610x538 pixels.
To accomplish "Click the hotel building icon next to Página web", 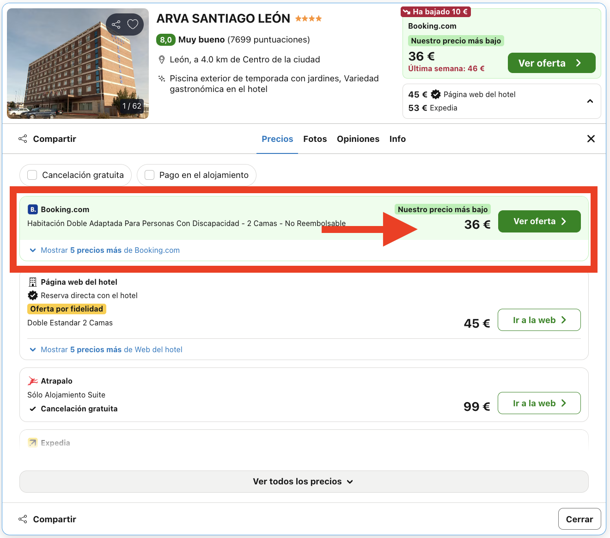I will point(32,281).
